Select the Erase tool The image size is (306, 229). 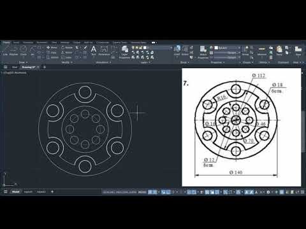pyautogui.click(x=85, y=48)
